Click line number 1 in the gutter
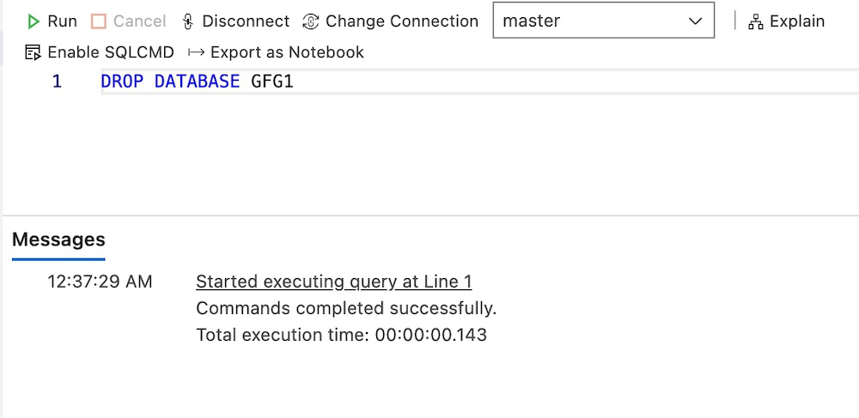The image size is (859, 418). coord(57,82)
